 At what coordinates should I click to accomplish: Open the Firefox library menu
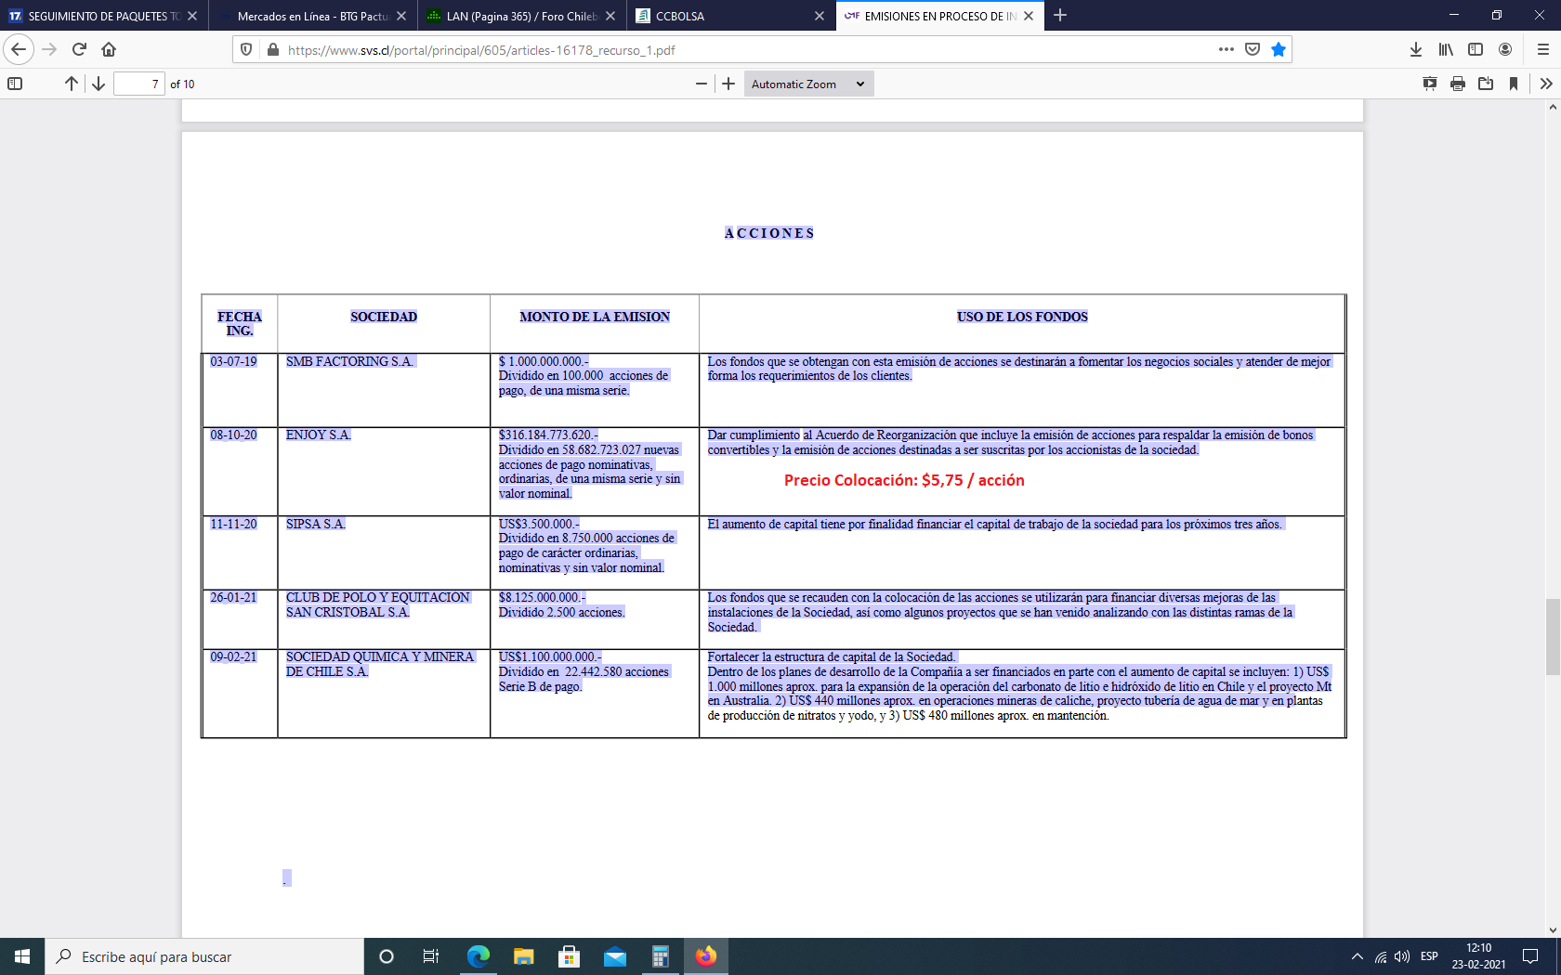[1446, 49]
